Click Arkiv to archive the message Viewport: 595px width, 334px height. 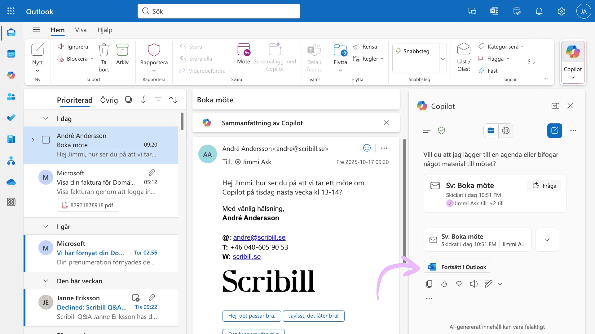point(122,54)
